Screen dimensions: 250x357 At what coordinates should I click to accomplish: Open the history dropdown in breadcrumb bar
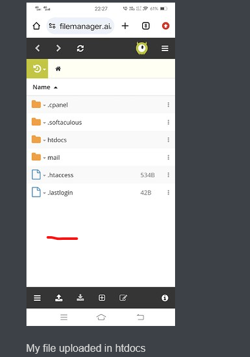(37, 69)
